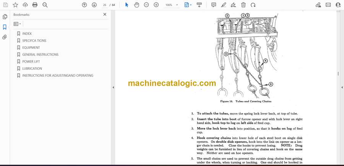Open the bookmarks options menu dropdown
344x166 pixels.
point(18,24)
